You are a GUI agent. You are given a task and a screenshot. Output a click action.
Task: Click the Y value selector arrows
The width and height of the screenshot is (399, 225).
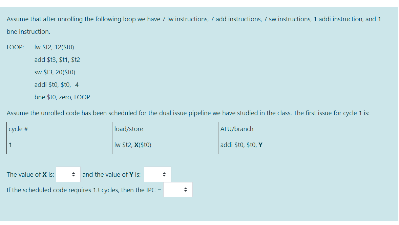[x=164, y=174]
